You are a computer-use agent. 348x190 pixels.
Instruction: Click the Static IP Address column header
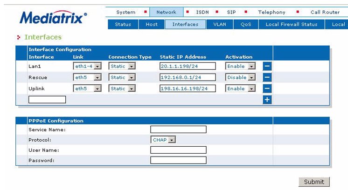coord(183,57)
